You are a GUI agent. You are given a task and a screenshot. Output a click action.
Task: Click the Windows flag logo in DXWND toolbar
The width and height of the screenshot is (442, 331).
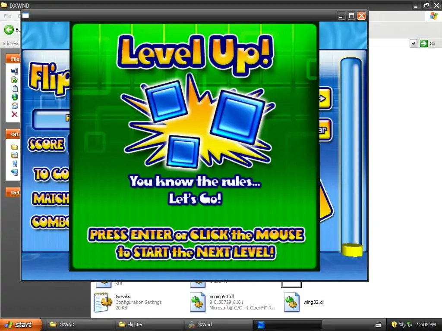click(x=433, y=16)
